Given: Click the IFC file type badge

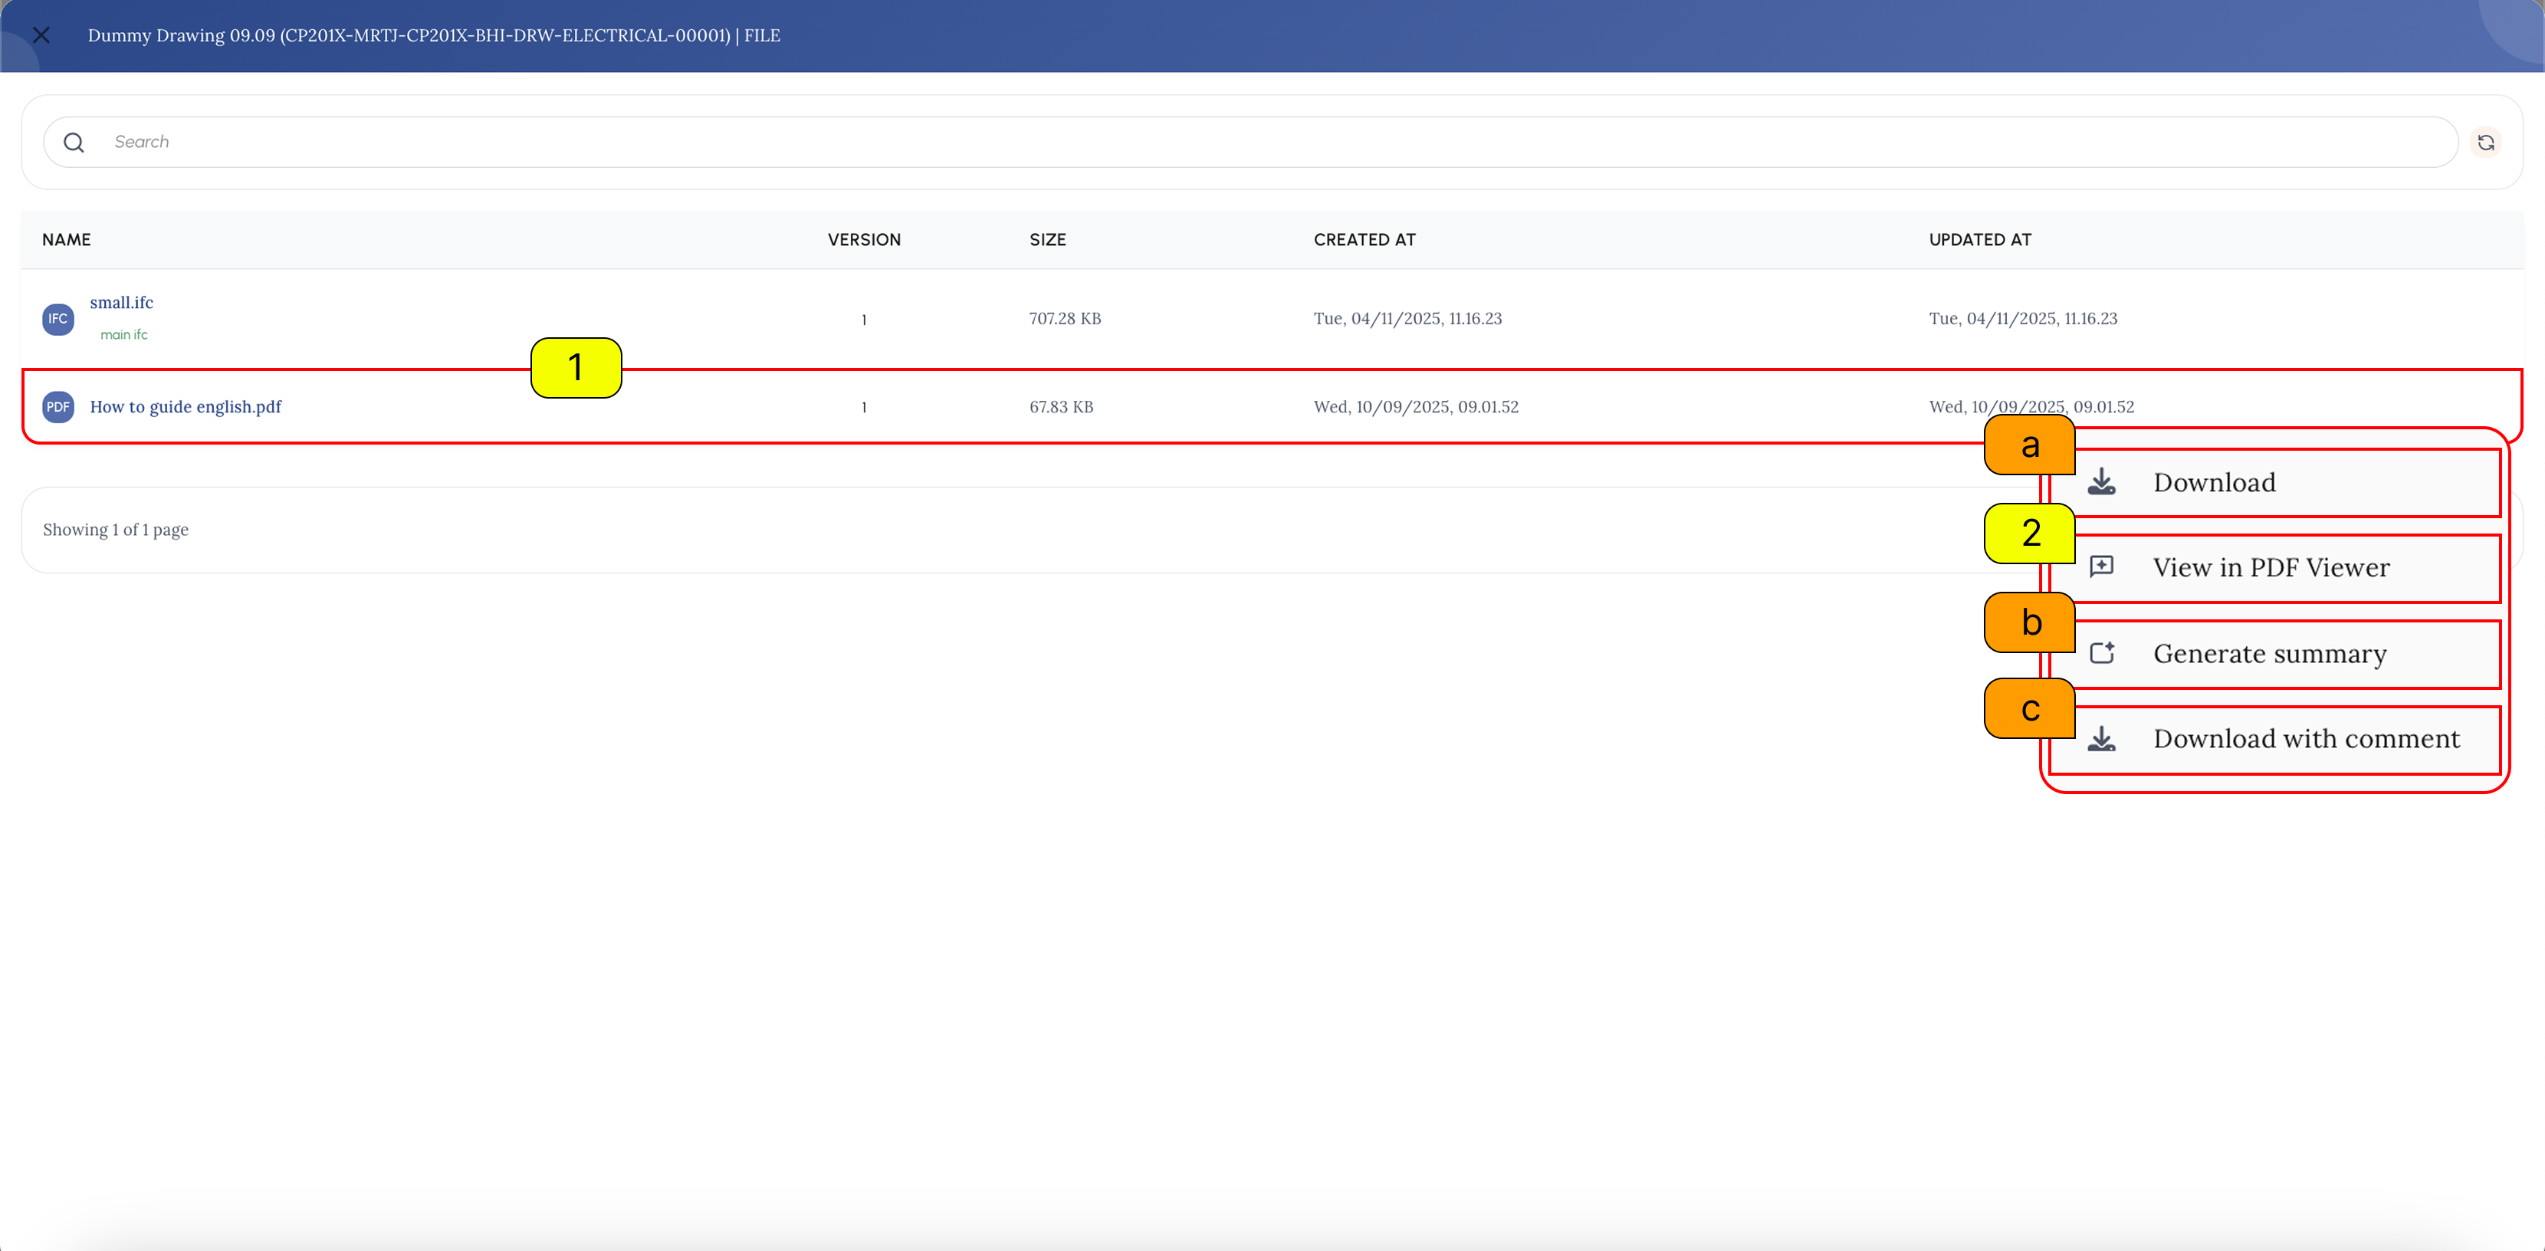Looking at the screenshot, I should pos(58,319).
